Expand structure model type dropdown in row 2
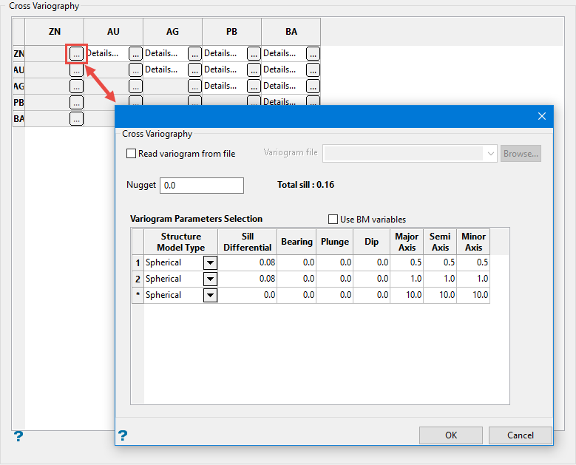 210,279
